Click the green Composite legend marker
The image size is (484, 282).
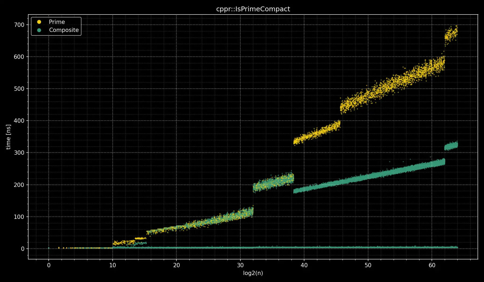coord(39,30)
